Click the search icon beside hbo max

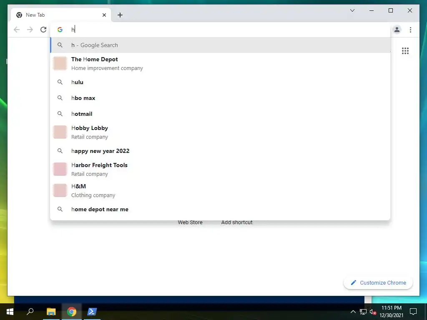[x=60, y=98]
